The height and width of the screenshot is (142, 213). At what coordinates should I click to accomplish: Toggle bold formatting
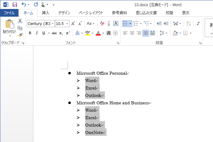click(x=30, y=33)
